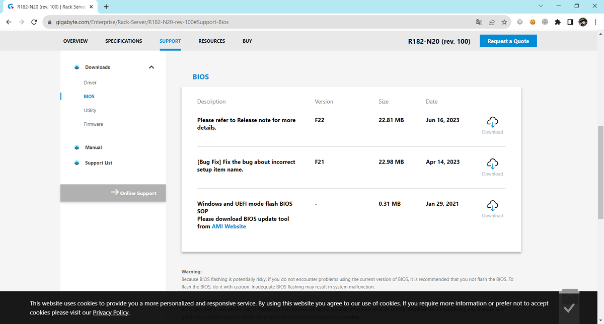The height and width of the screenshot is (324, 604).
Task: Open the tab search dropdown arrow
Action: pyautogui.click(x=541, y=6)
